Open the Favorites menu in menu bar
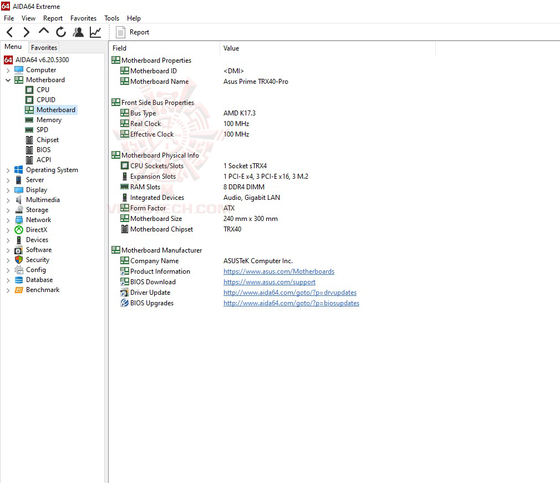This screenshot has height=483, width=560. point(83,18)
